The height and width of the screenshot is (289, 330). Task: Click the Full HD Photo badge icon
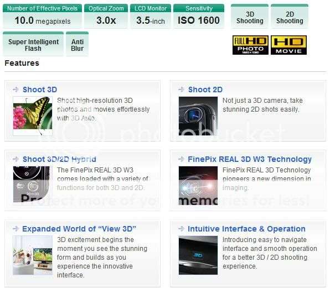tap(250, 45)
